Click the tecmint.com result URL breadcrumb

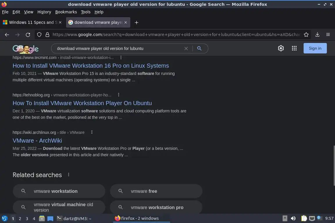point(63,57)
